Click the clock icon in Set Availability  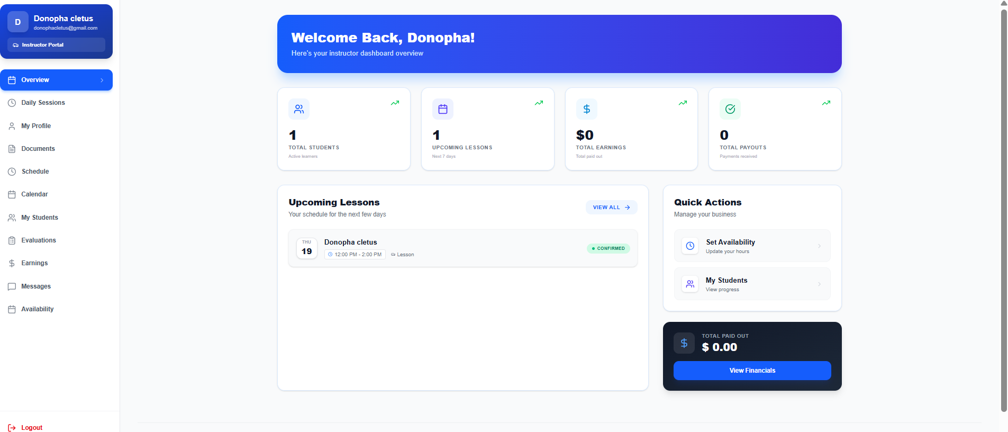(x=690, y=246)
